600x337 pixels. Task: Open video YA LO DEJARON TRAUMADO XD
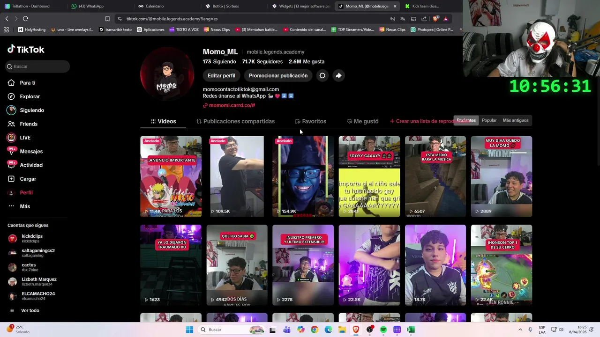coord(171,265)
